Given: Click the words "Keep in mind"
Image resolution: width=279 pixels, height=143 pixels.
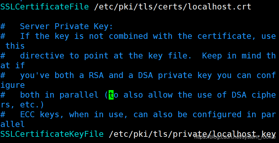Looking at the screenshot, I should [x=231, y=56].
